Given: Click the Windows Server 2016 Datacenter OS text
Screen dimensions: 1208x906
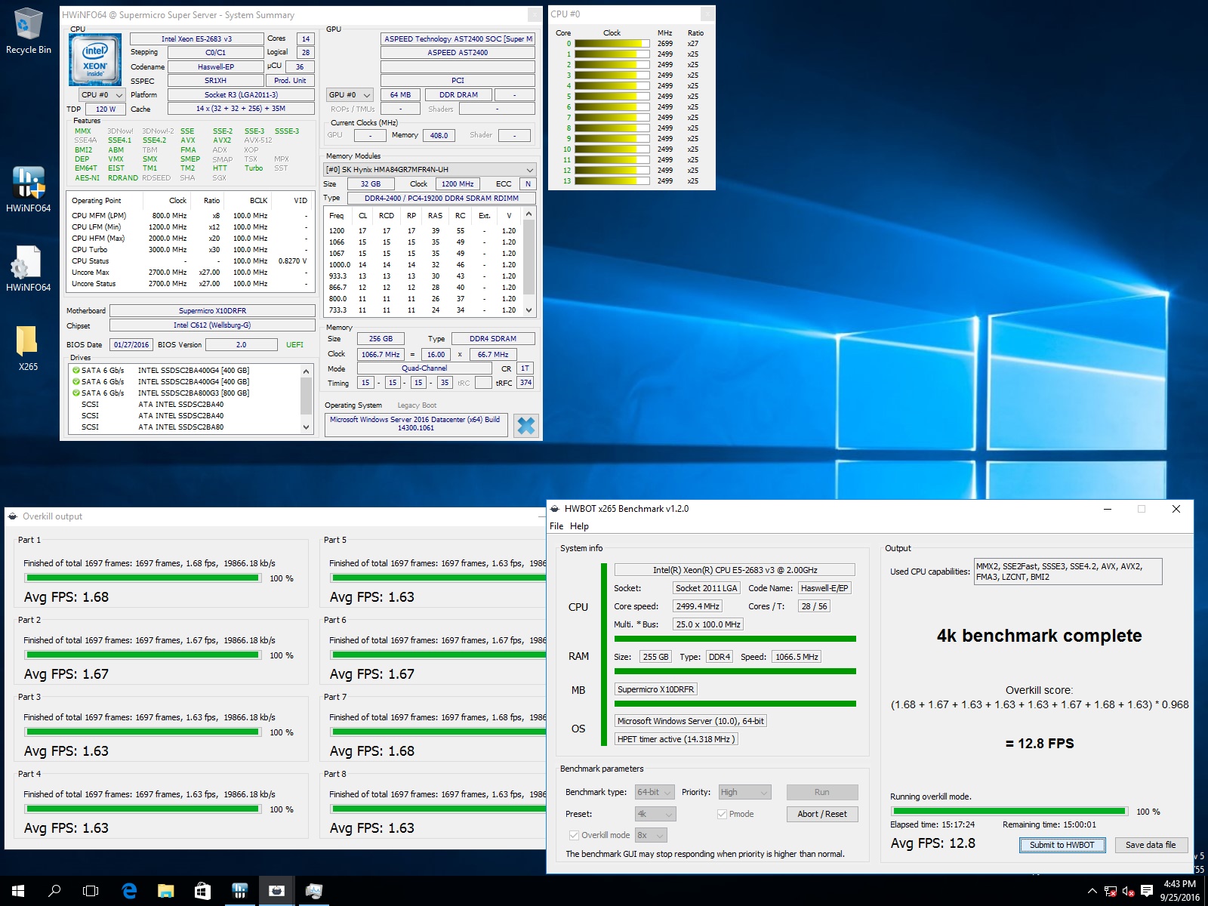Looking at the screenshot, I should (416, 424).
